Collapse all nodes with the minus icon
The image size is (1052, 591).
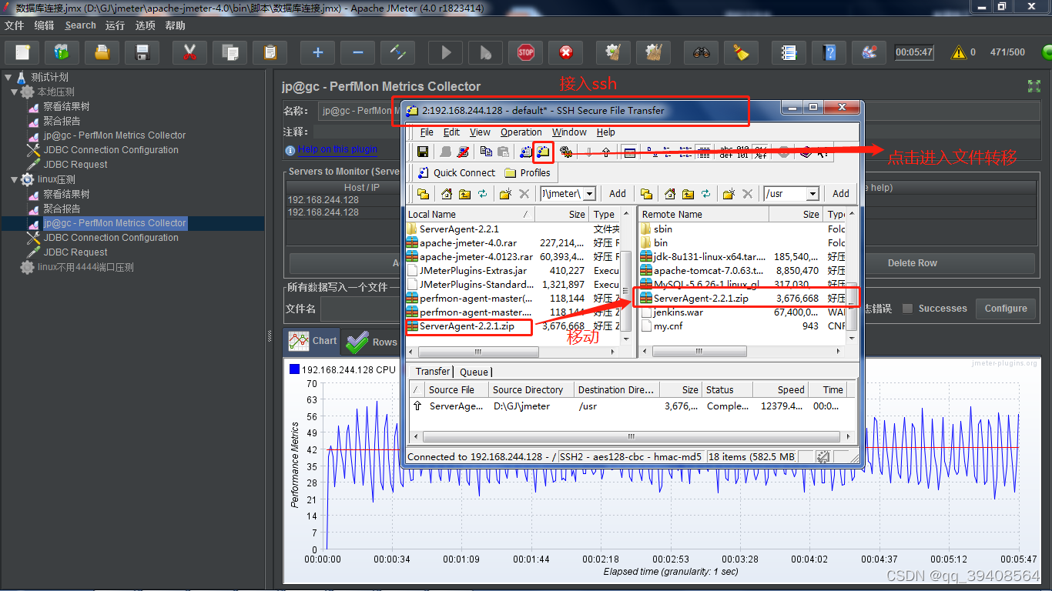(357, 52)
